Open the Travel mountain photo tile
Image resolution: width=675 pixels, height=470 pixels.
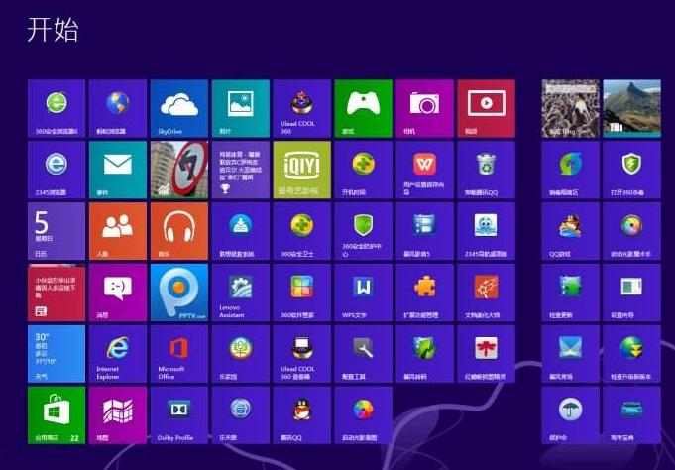point(632,108)
